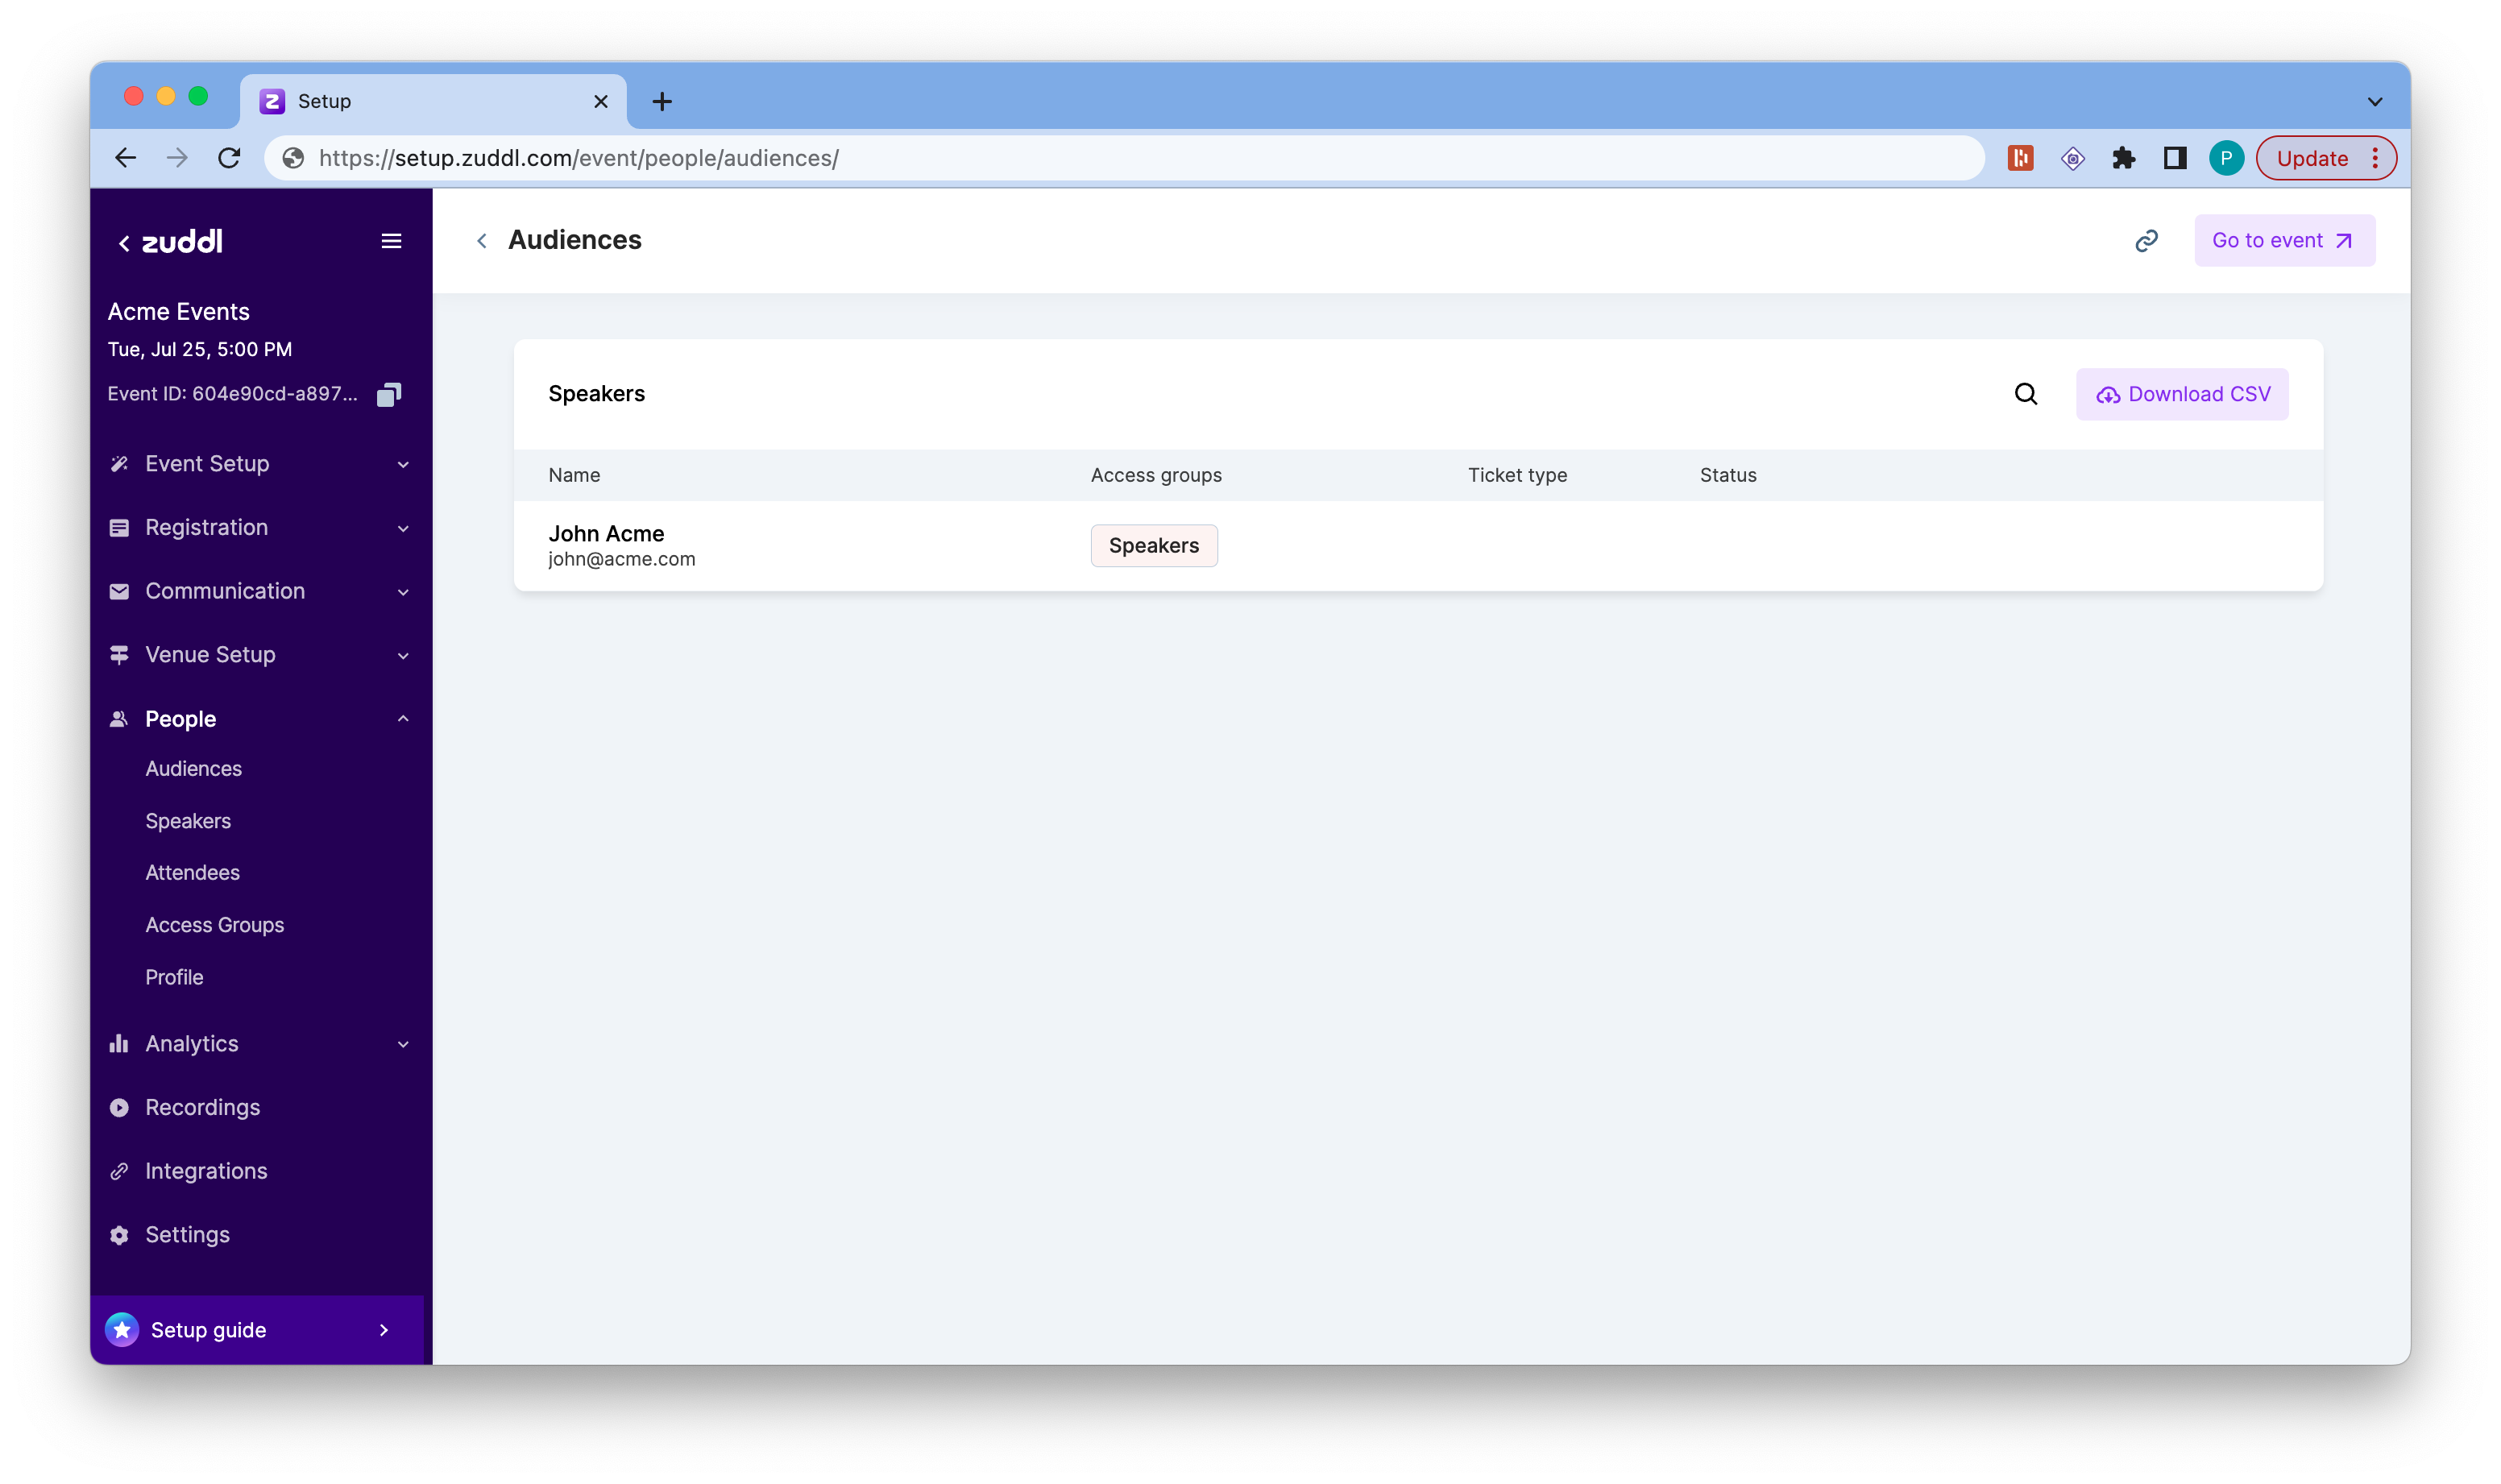Open Audiences in sidebar
The height and width of the screenshot is (1484, 2501).
193,768
